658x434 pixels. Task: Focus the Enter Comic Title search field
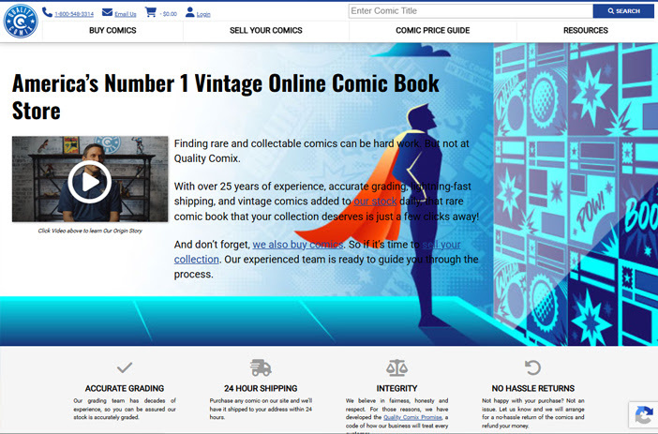pos(471,11)
